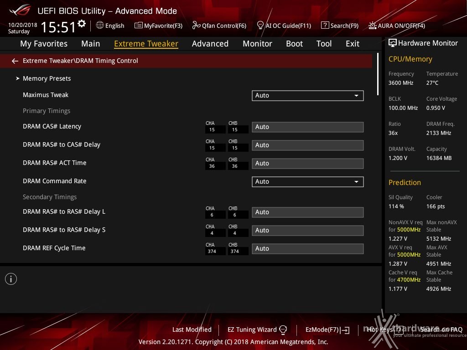Click the EzMode exit arrow icon
467x350 pixels.
pos(345,330)
